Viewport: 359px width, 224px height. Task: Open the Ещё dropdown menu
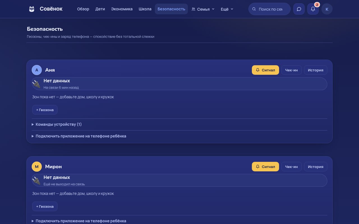coord(227,9)
